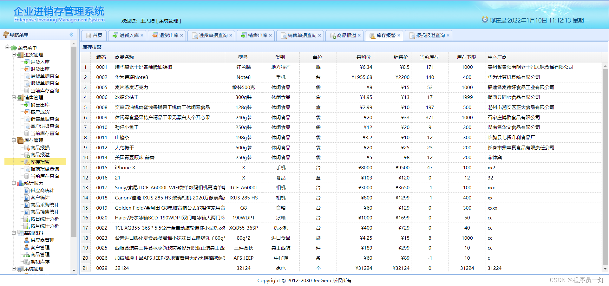Sort by the 商品名称 column header
The width and height of the screenshot is (609, 286).
click(x=169, y=57)
